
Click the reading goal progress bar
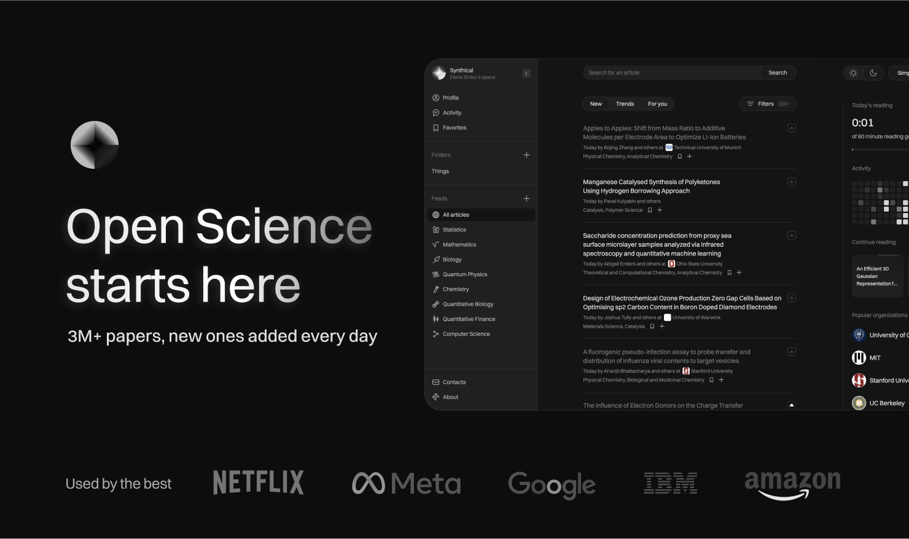click(x=880, y=149)
